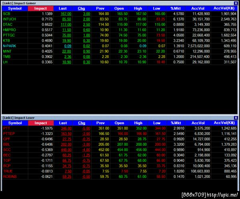
Task: Select the MINT symbol
Action: click(x=7, y=51)
